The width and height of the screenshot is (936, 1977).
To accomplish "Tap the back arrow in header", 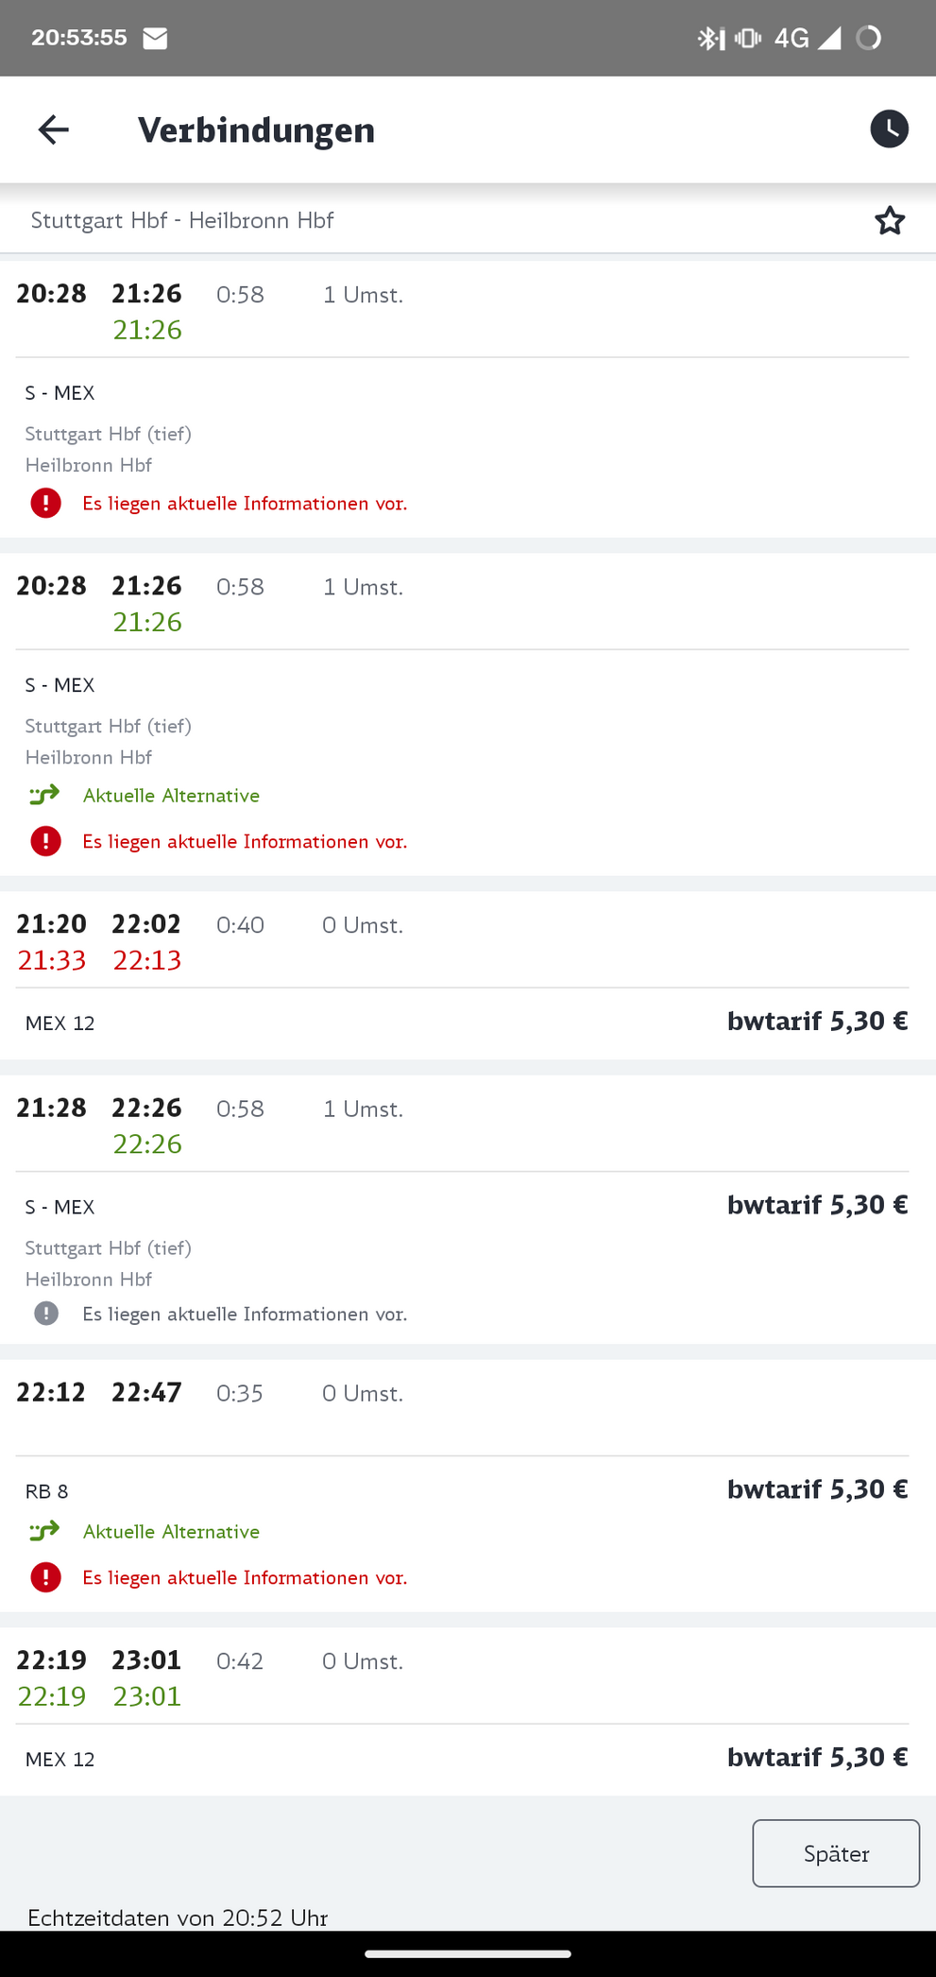I will tap(54, 129).
